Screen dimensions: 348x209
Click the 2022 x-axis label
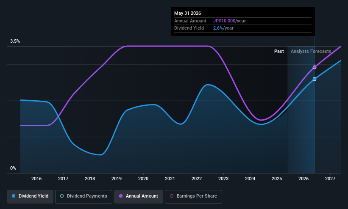tap(197, 179)
